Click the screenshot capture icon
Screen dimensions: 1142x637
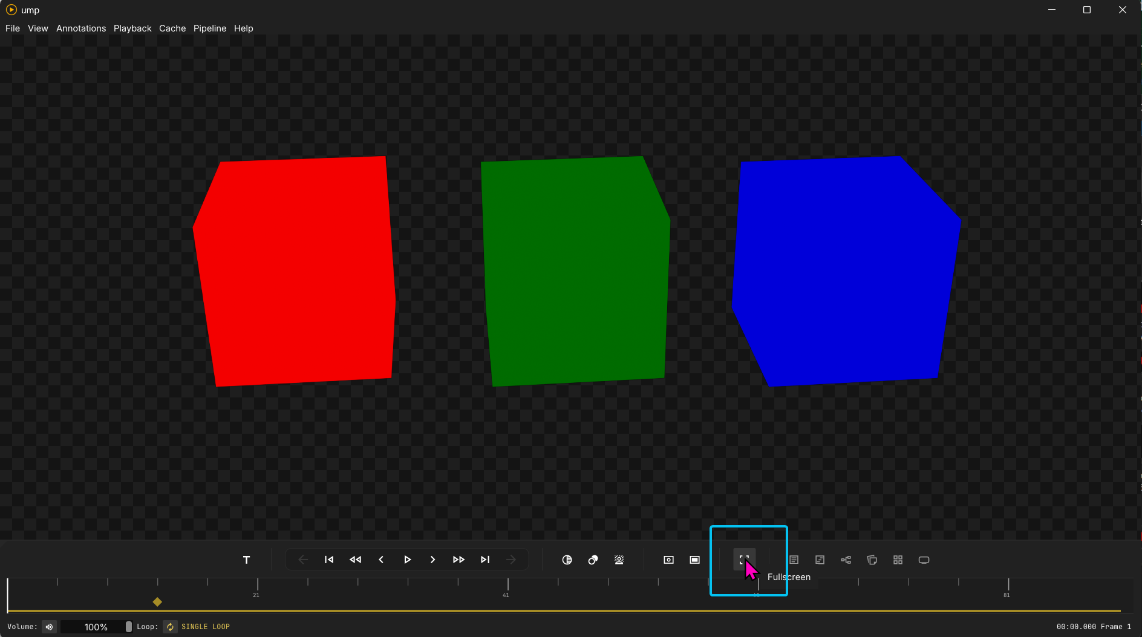coord(668,560)
